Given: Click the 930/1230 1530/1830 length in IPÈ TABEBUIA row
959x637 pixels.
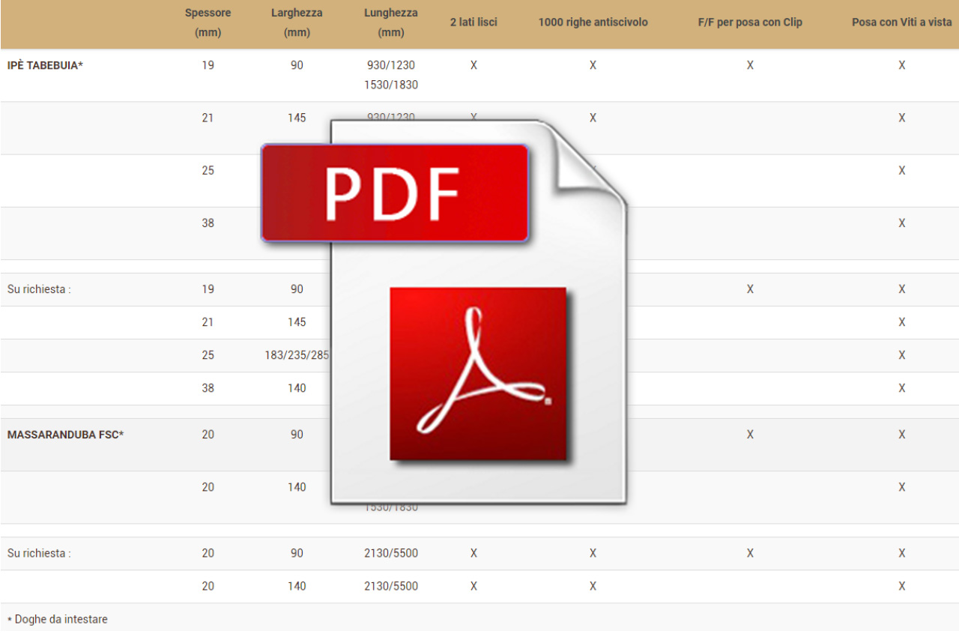Looking at the screenshot, I should [x=391, y=75].
